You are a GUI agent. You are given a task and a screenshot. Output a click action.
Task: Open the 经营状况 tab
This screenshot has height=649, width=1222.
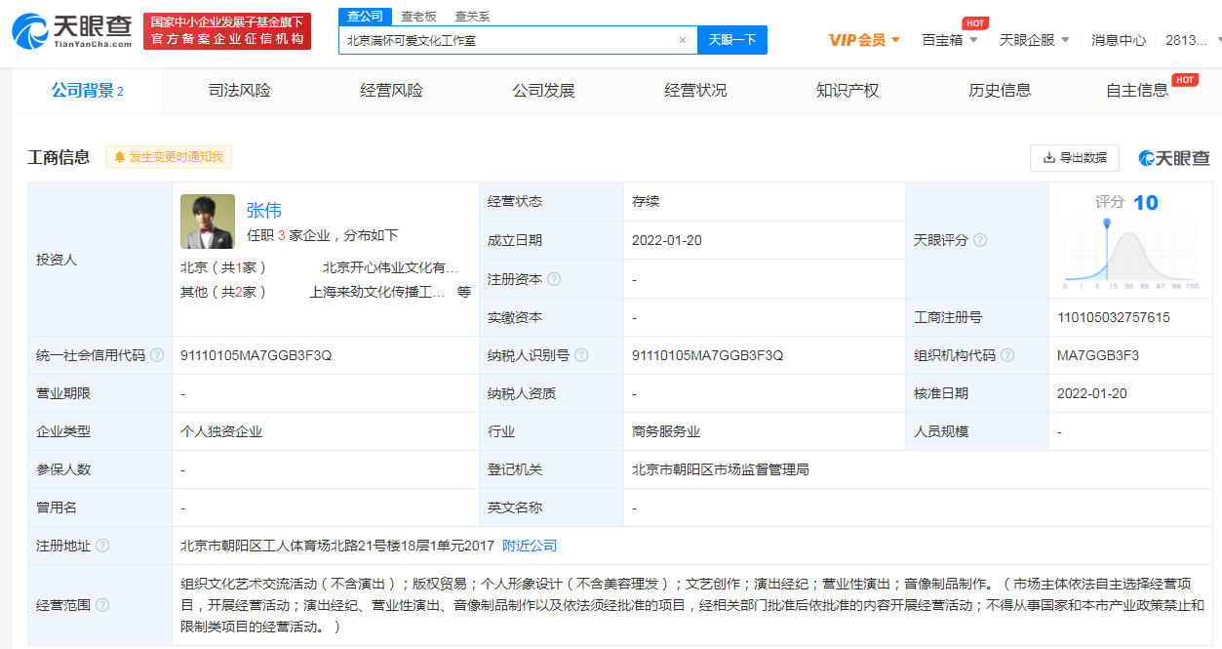[696, 91]
